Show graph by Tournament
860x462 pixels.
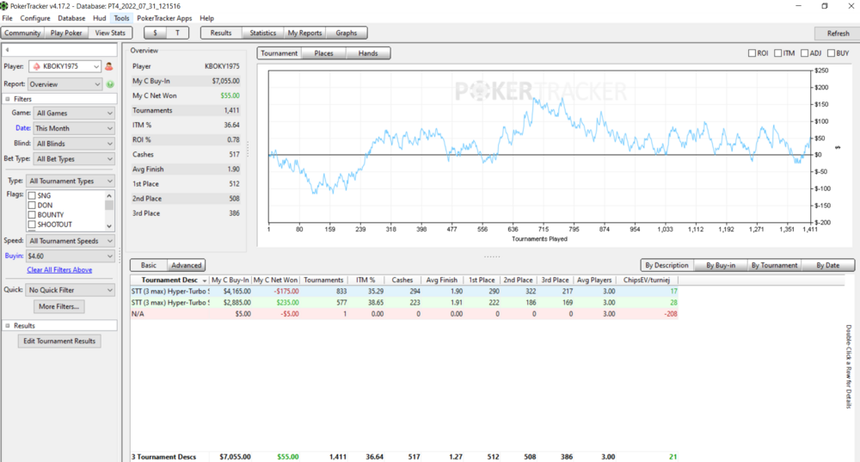[279, 53]
